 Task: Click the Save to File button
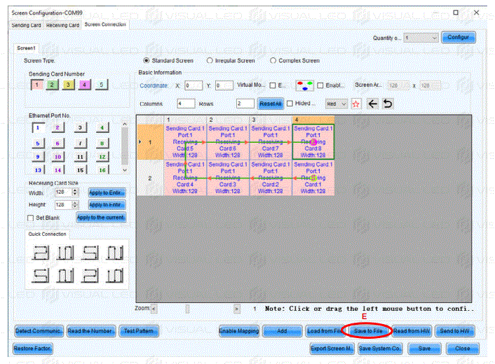click(x=368, y=331)
